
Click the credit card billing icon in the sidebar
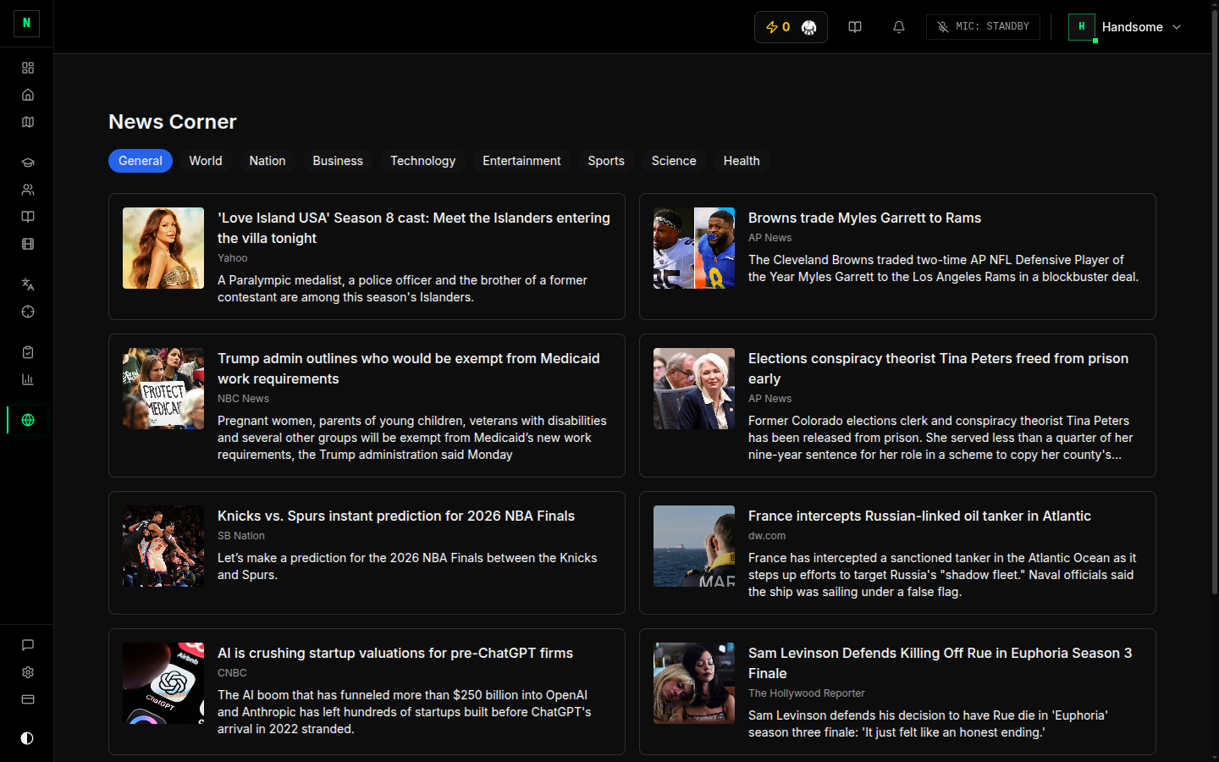point(28,699)
